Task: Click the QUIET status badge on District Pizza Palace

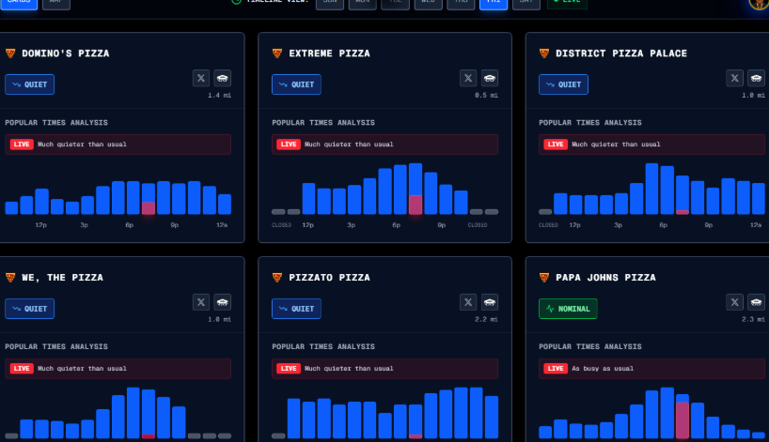Action: click(563, 84)
